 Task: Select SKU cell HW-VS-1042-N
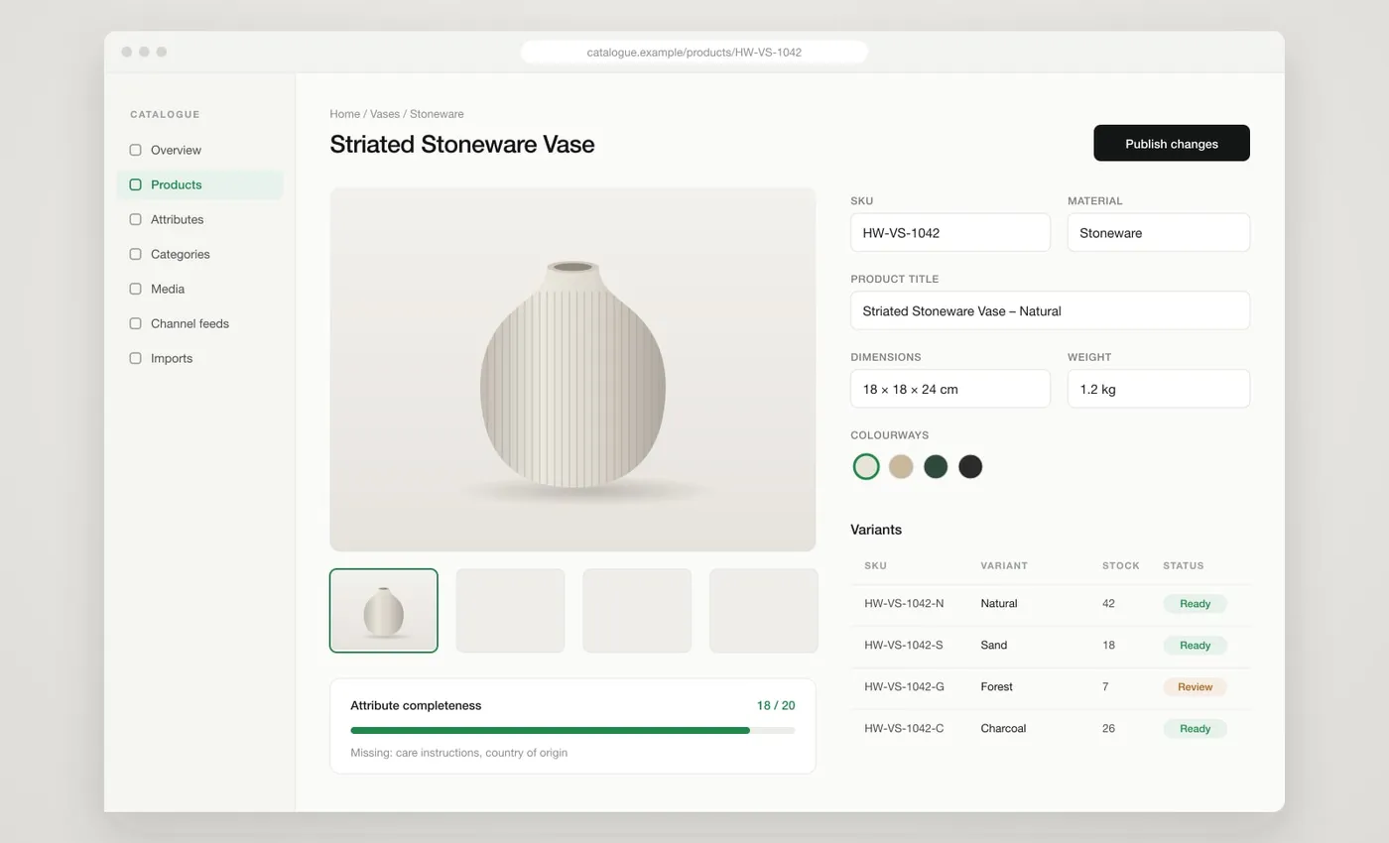point(904,603)
